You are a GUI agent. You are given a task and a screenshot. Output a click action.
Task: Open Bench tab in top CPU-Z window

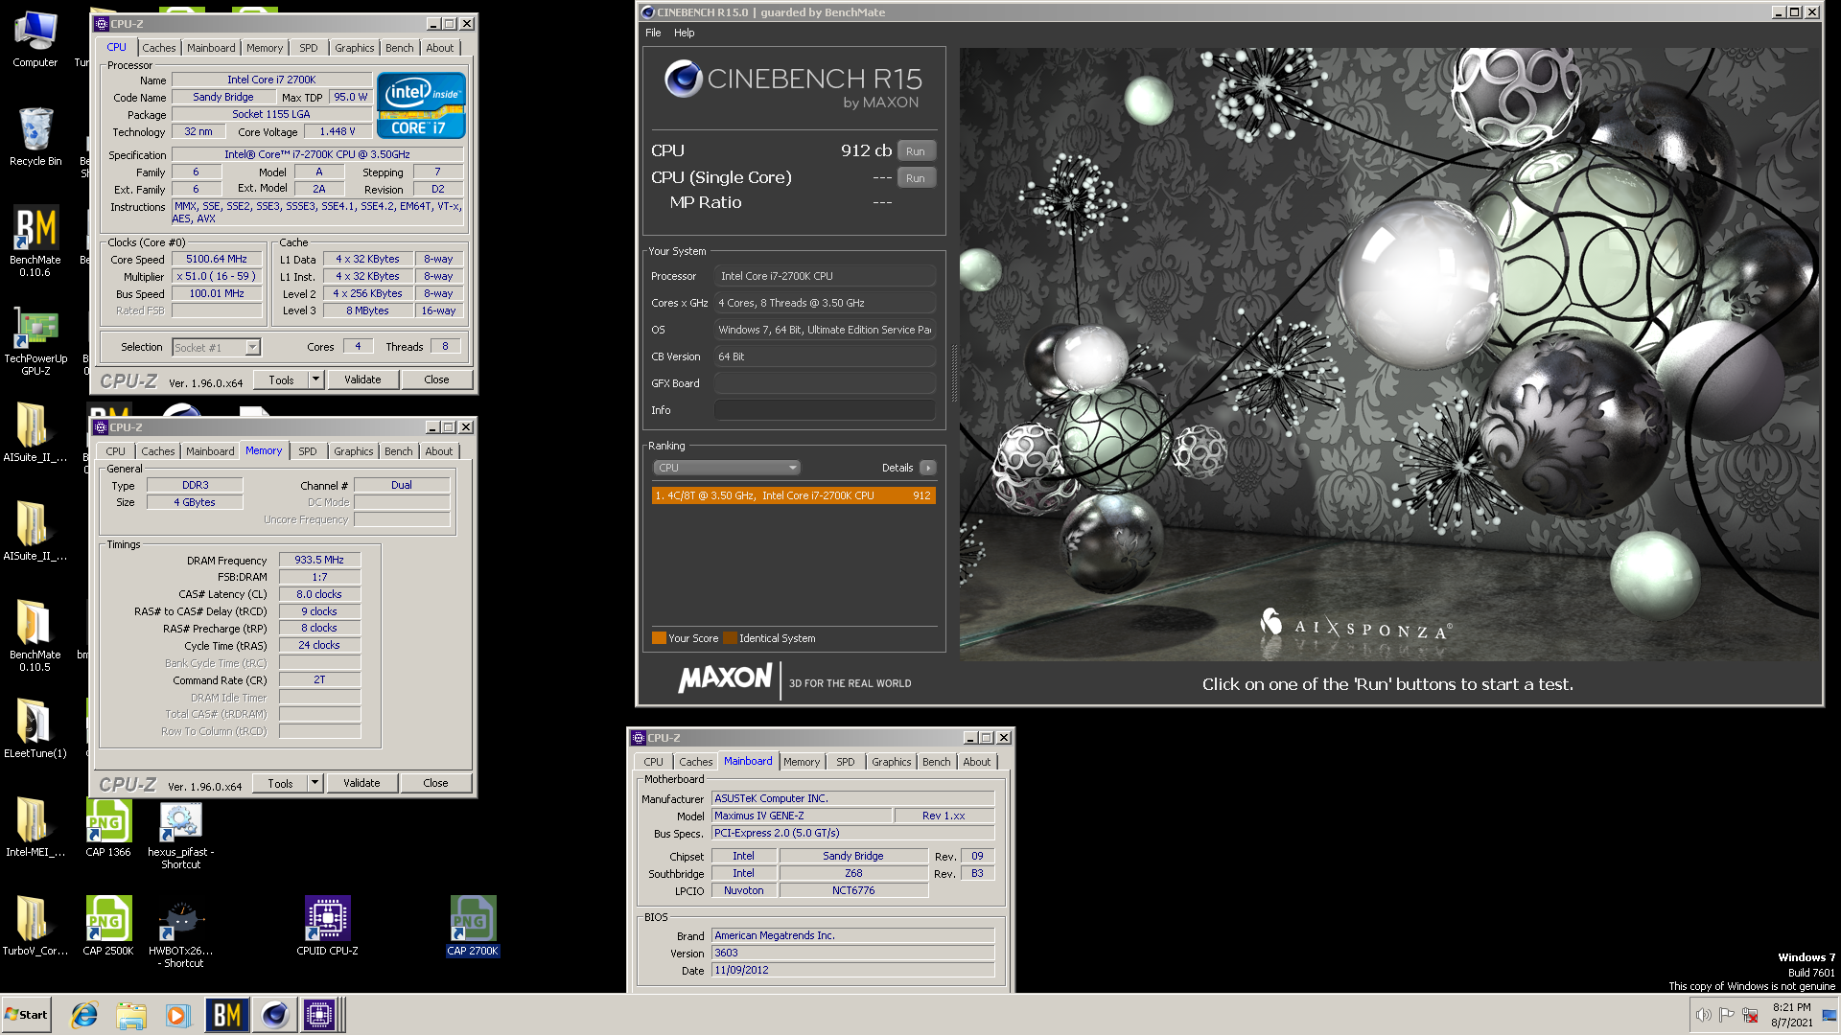click(x=400, y=48)
